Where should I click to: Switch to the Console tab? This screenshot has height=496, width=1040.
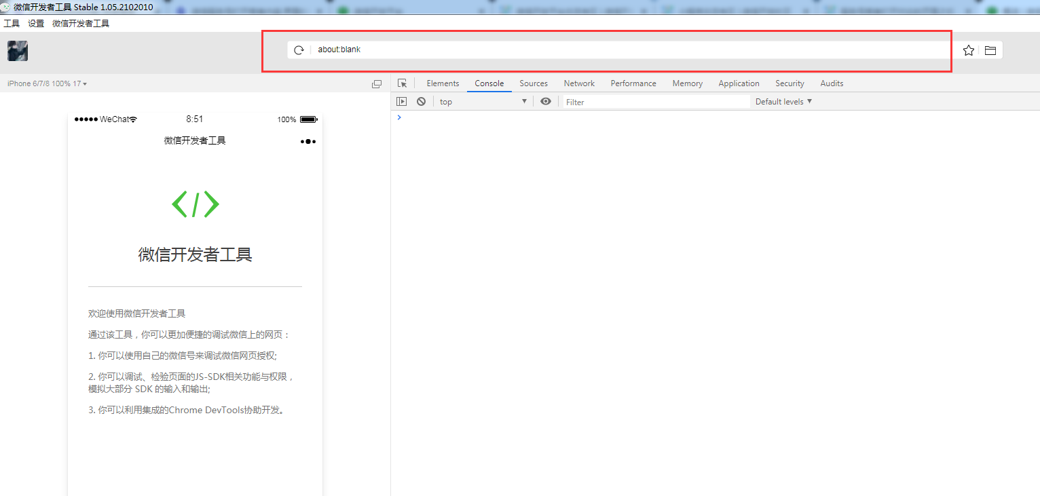[489, 83]
